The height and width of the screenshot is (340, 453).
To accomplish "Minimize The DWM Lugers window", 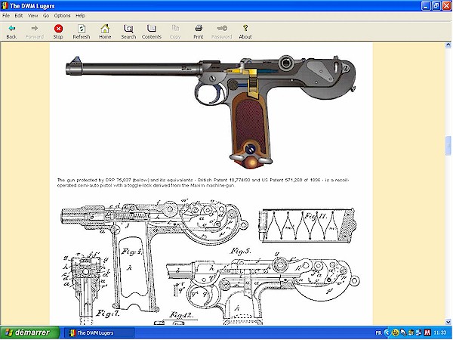I will coord(426,6).
